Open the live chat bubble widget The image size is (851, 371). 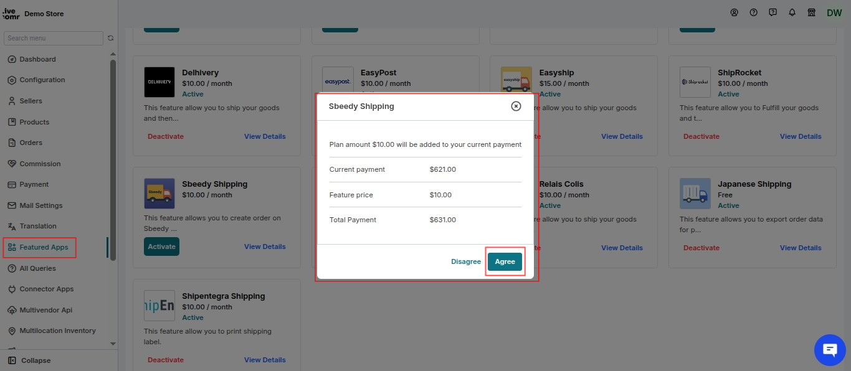tap(830, 350)
